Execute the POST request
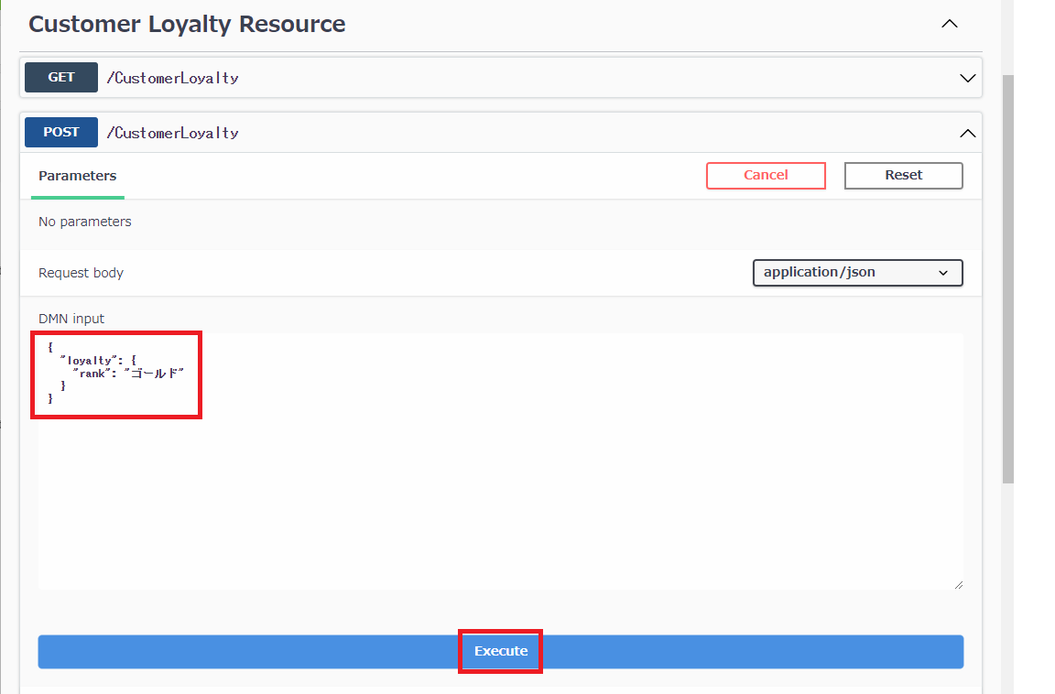This screenshot has height=694, width=1055. coord(501,652)
